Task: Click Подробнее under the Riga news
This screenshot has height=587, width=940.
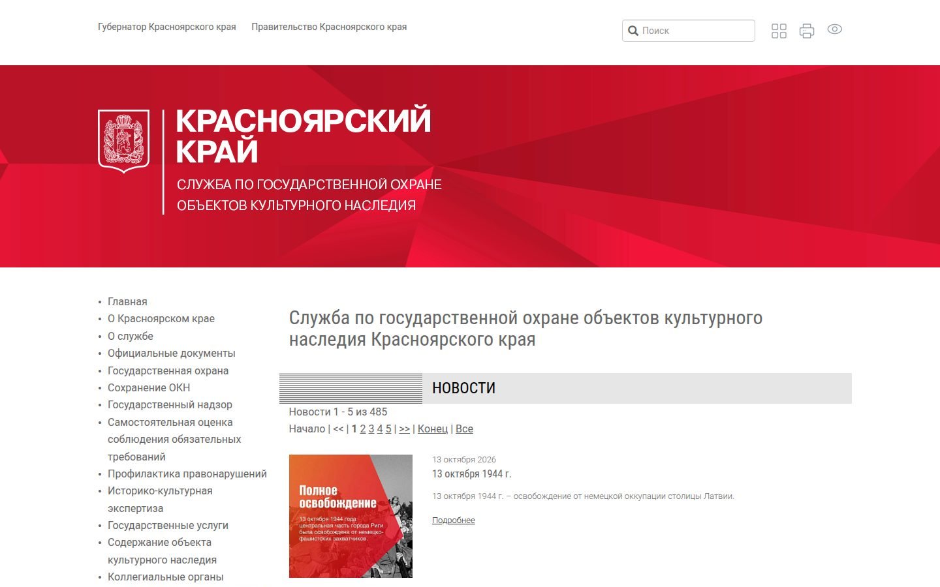Action: coord(454,520)
